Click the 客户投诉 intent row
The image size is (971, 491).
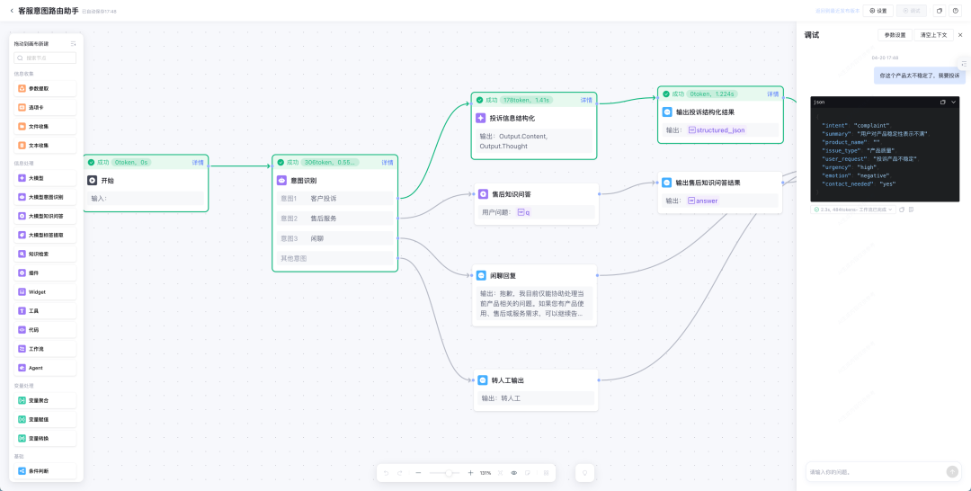tap(335, 198)
